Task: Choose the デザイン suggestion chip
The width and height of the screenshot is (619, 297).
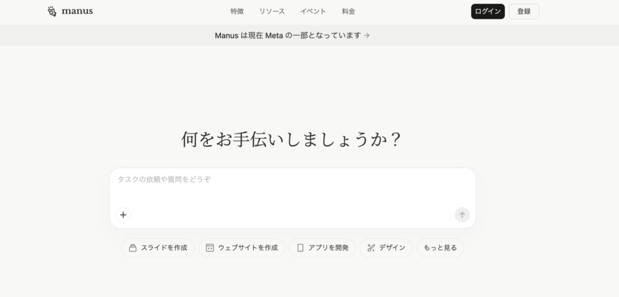Action: [x=386, y=247]
